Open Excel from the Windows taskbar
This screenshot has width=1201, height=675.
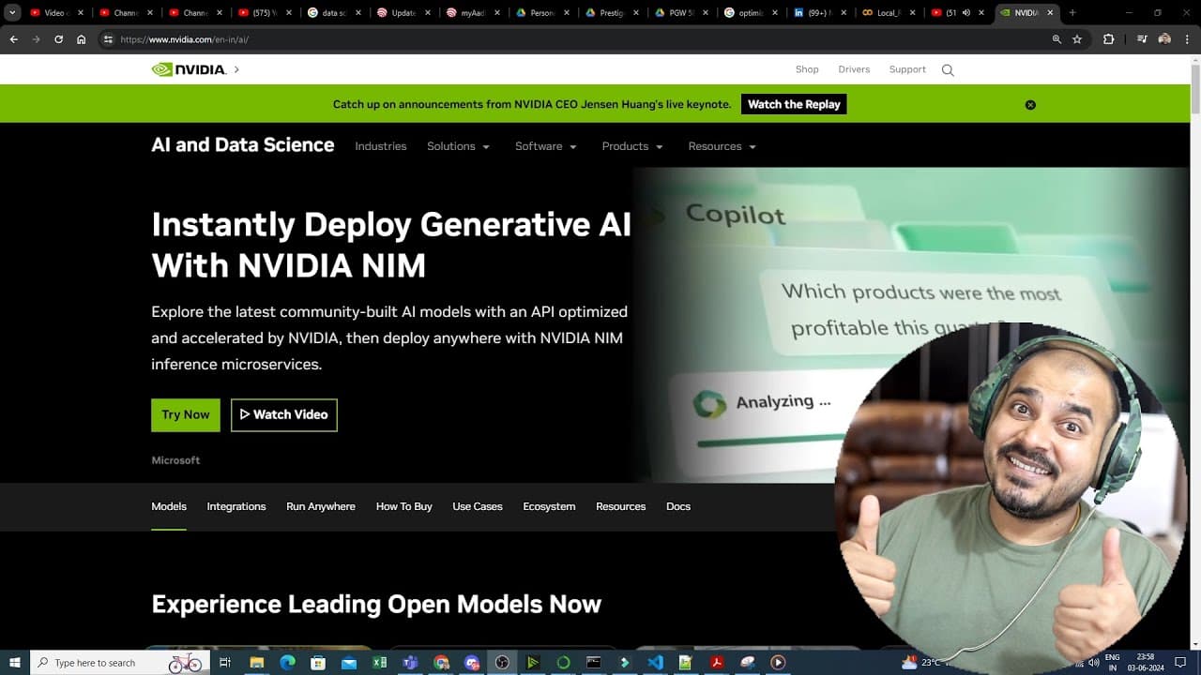click(x=380, y=663)
